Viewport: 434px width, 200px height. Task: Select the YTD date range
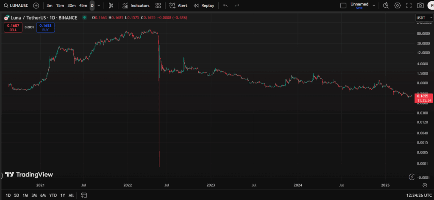click(x=53, y=195)
